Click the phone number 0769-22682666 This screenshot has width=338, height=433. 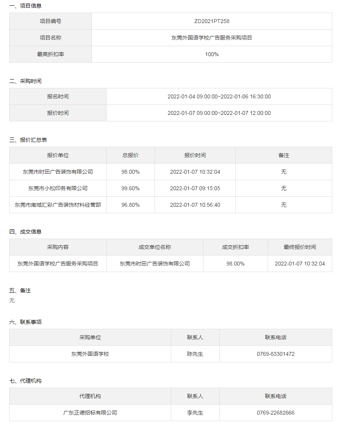click(x=276, y=413)
